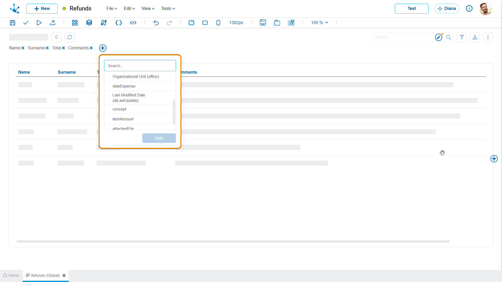Select Last Modified Date (dtLastUpdate) option
The image size is (502, 282).
[x=140, y=98]
